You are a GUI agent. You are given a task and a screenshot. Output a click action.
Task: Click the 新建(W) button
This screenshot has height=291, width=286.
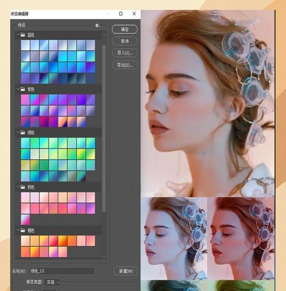[126, 271]
